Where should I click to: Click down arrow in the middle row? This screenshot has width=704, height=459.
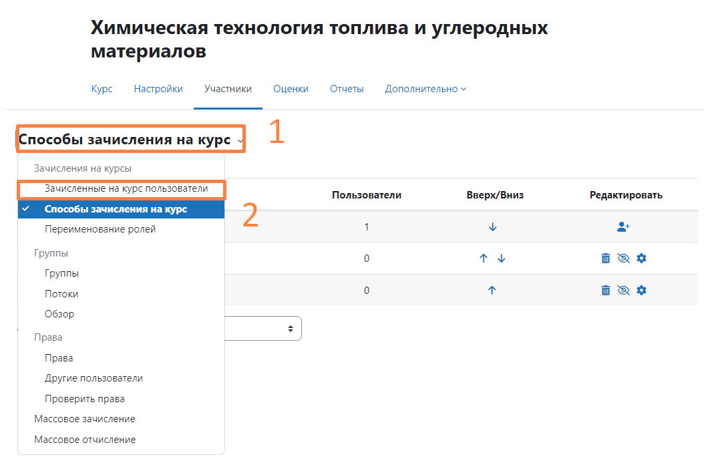coord(502,259)
